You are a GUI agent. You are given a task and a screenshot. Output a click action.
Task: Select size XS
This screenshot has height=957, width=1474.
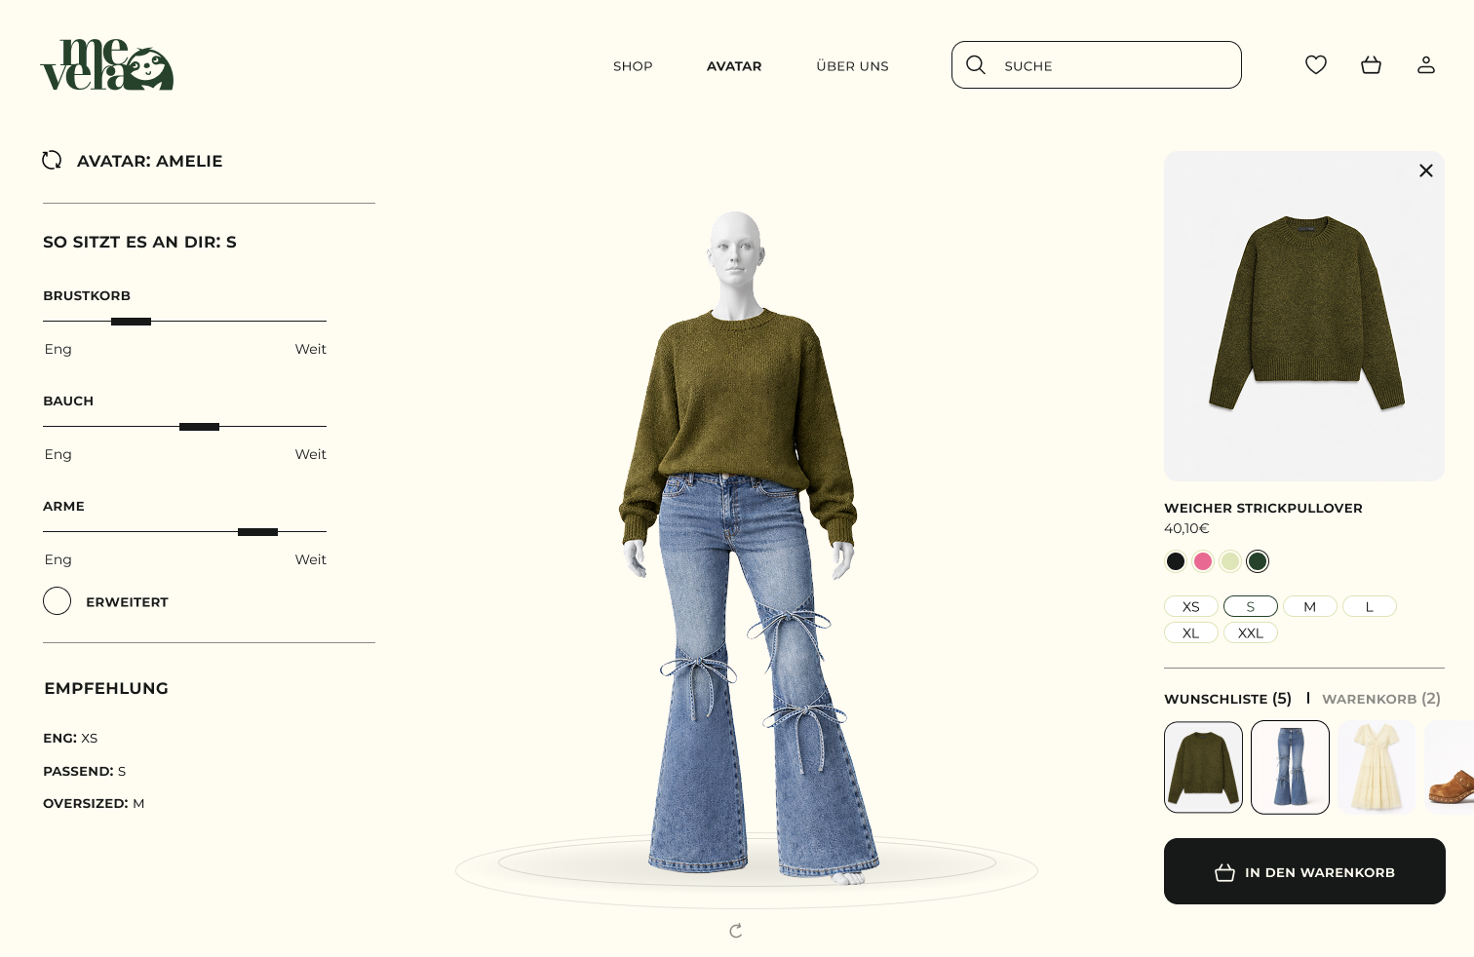tap(1191, 606)
